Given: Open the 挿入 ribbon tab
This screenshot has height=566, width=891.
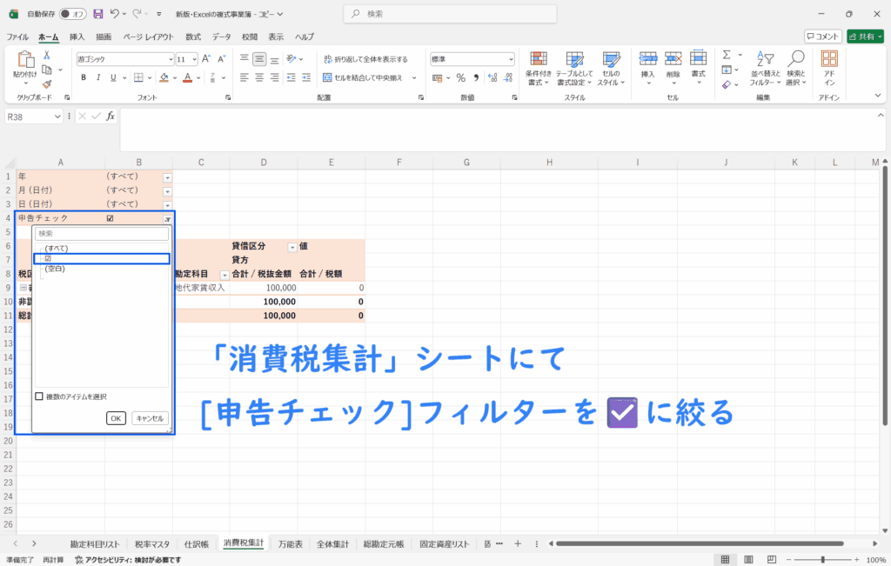Looking at the screenshot, I should [77, 37].
